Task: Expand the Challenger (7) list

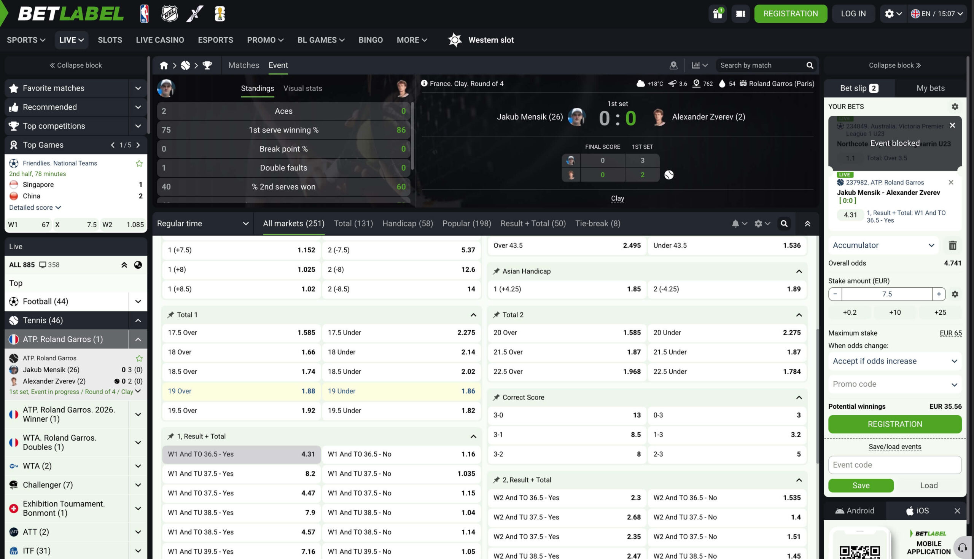Action: [138, 485]
